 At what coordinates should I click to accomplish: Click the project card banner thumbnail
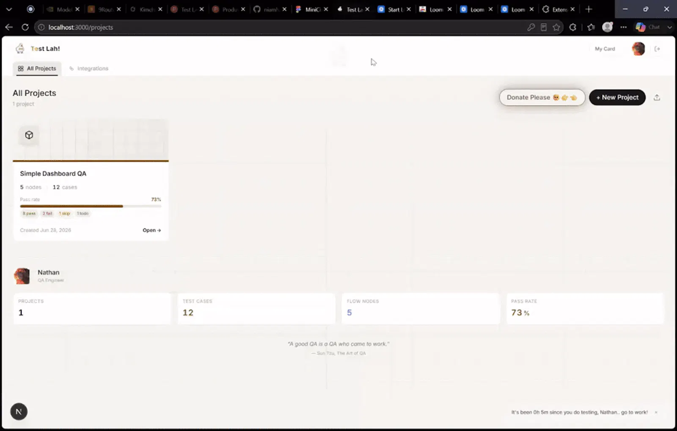click(x=91, y=140)
